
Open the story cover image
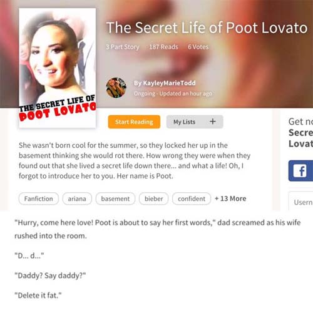(x=58, y=68)
